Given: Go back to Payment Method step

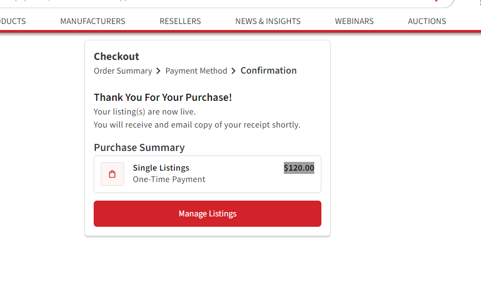Looking at the screenshot, I should 196,71.
